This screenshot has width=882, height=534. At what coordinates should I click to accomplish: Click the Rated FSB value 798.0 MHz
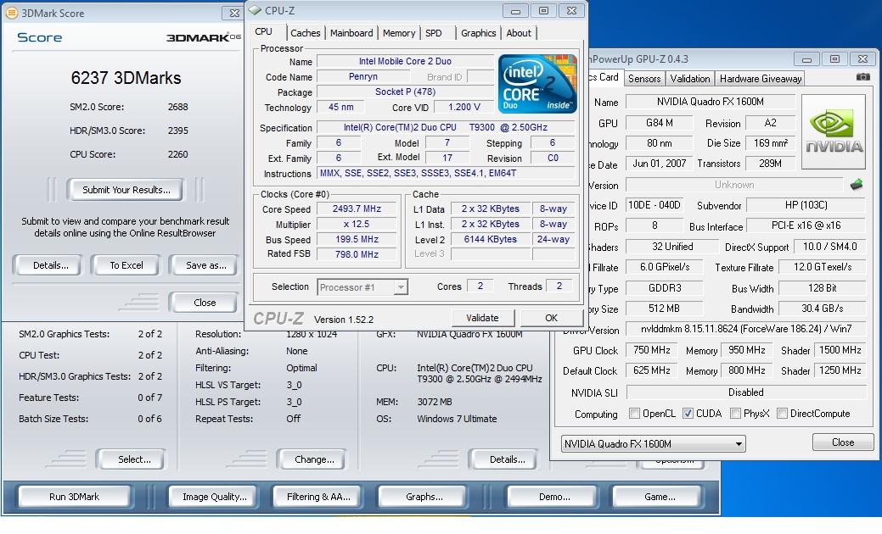point(357,254)
